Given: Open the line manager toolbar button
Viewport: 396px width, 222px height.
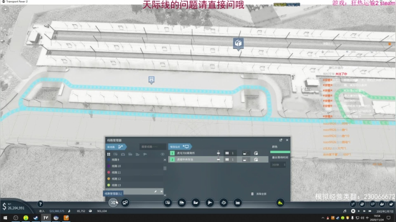Looking at the screenshot, I should click(x=113, y=203).
